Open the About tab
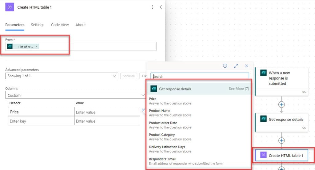This screenshot has width=315, height=170. pyautogui.click(x=81, y=25)
